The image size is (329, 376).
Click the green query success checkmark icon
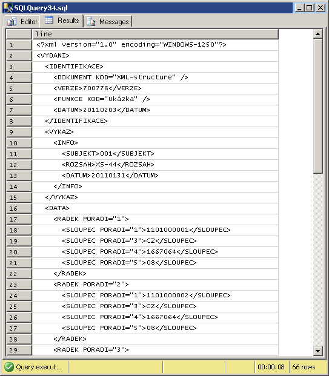pyautogui.click(x=9, y=367)
